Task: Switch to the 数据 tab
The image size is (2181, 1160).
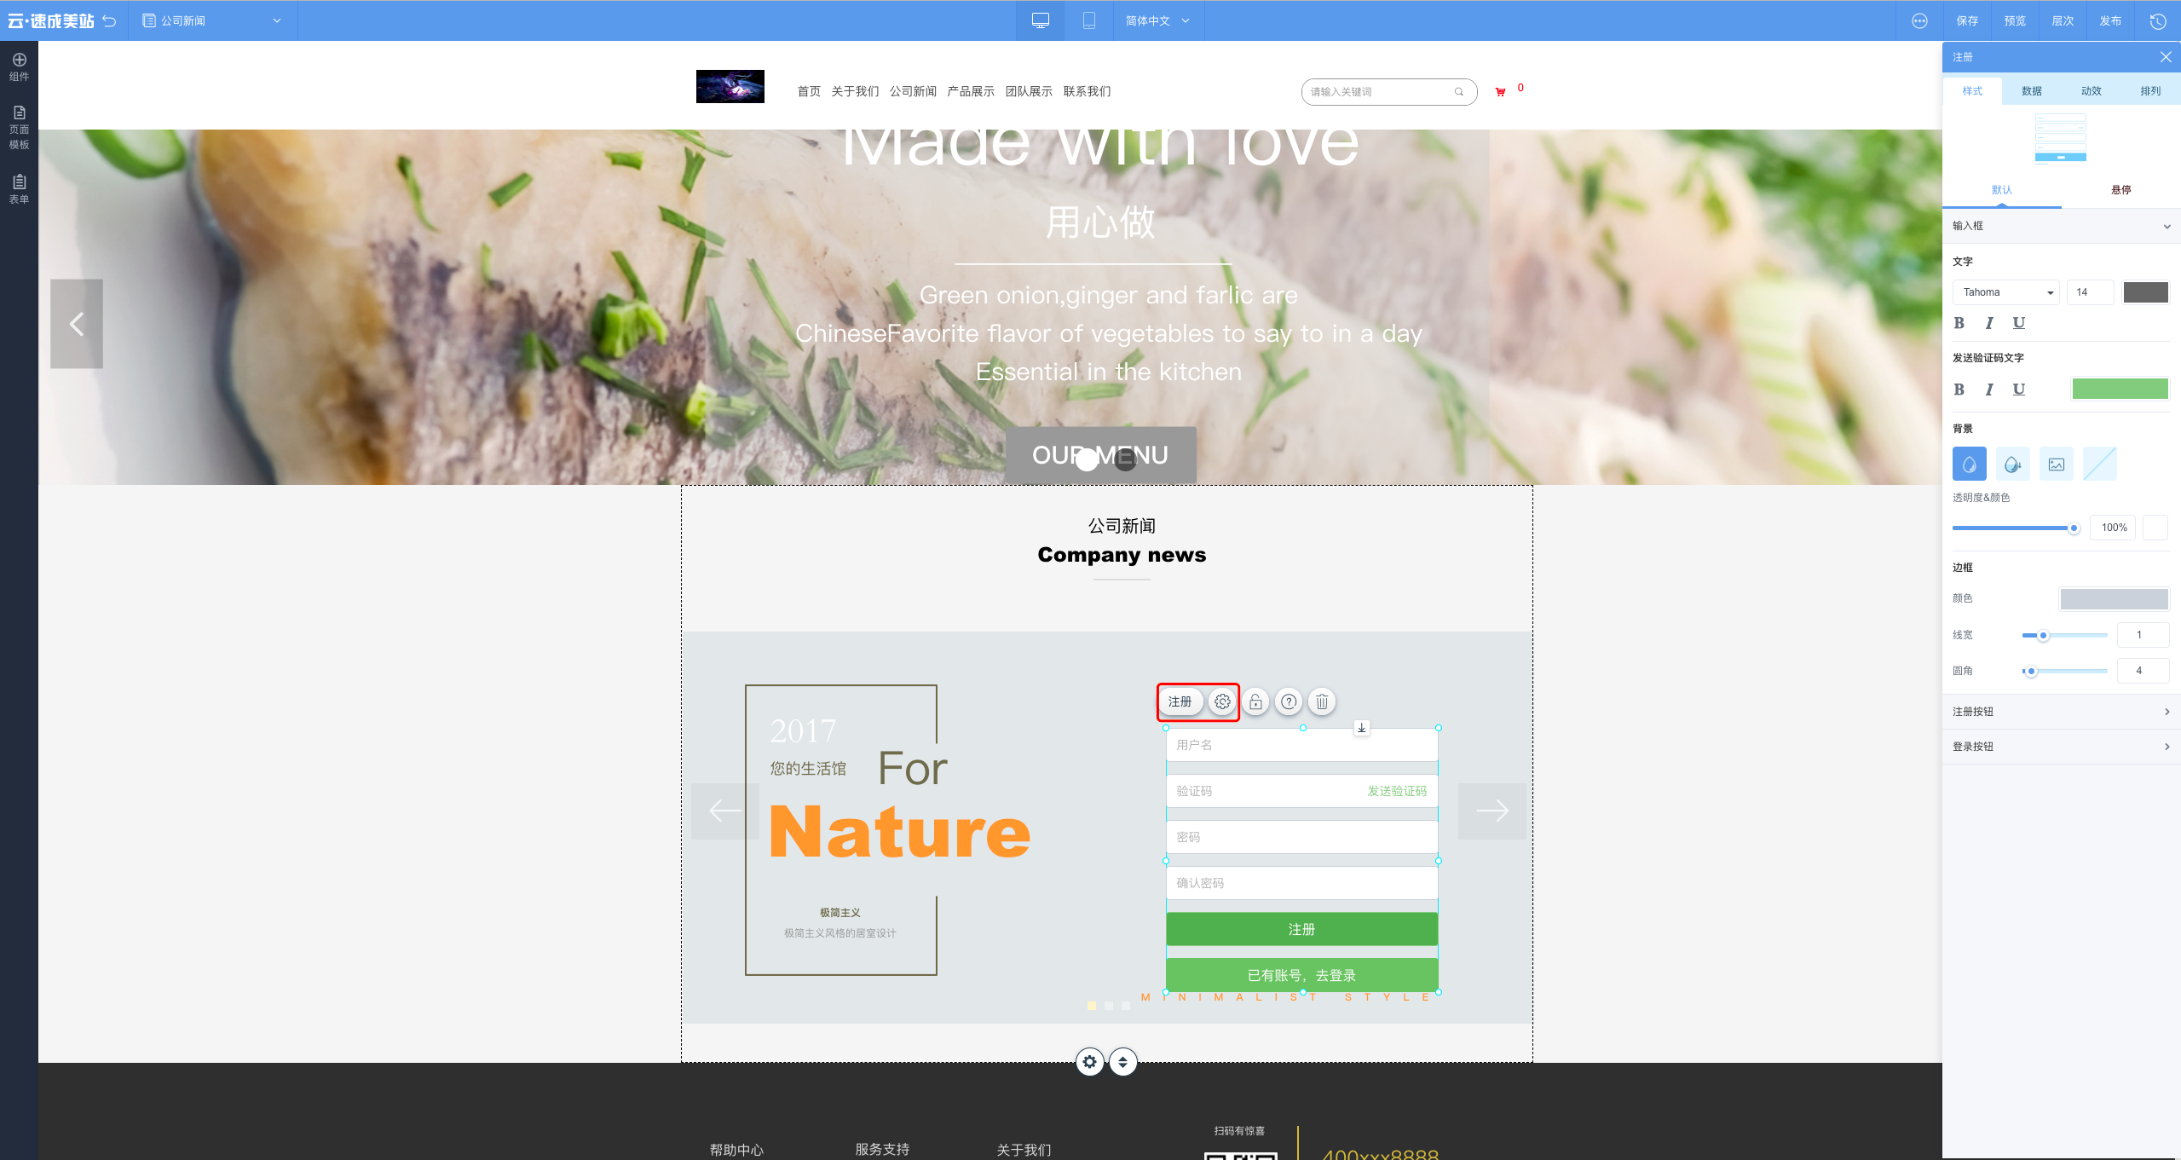Action: coord(2032,91)
